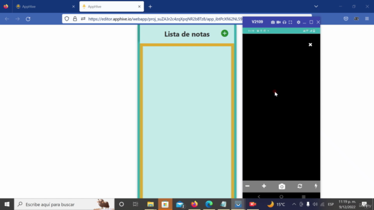Open settings gear in the V2109 title bar
This screenshot has width=374, height=210.
[299, 22]
